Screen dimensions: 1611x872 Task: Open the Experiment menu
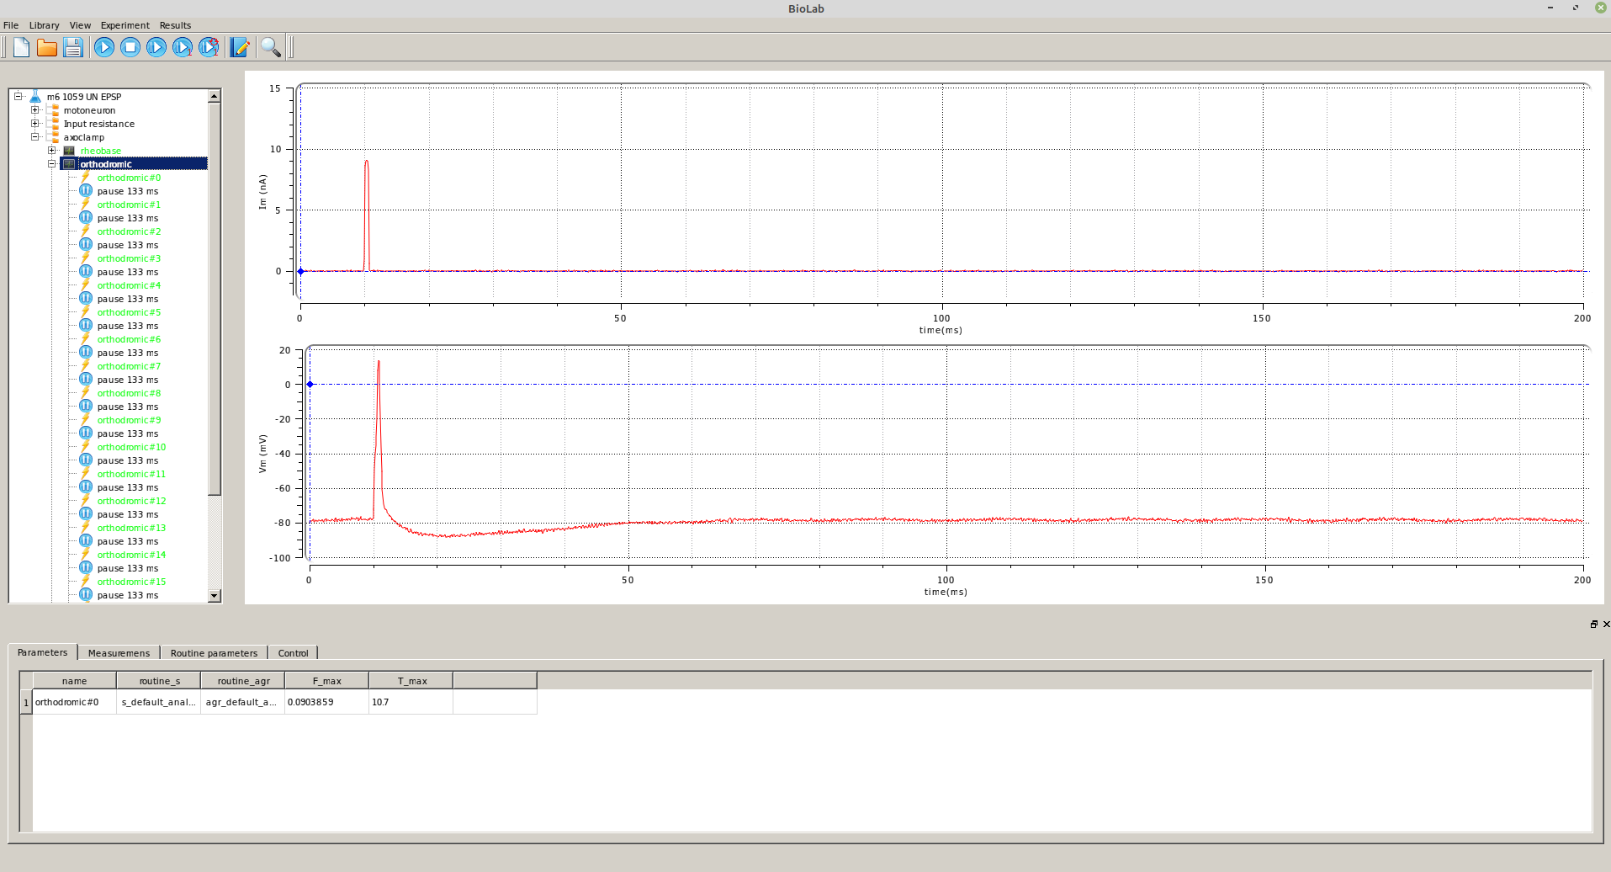tap(125, 25)
